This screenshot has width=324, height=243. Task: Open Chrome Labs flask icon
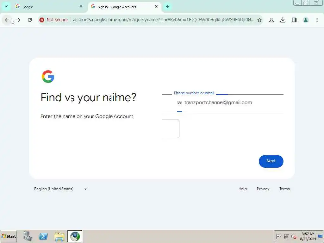tap(271, 20)
